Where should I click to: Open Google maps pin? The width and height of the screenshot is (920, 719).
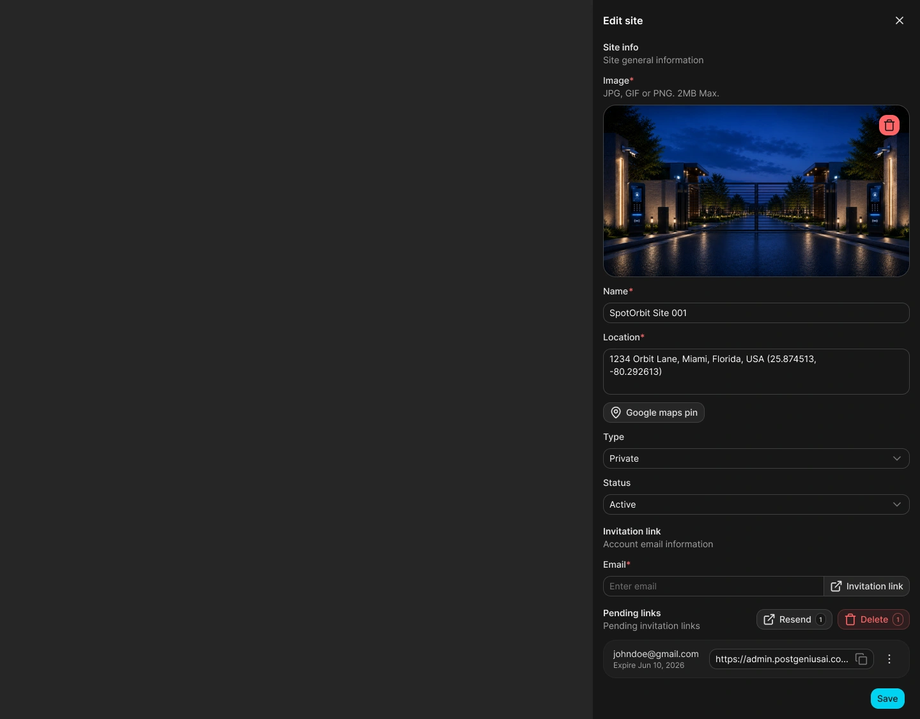tap(654, 412)
